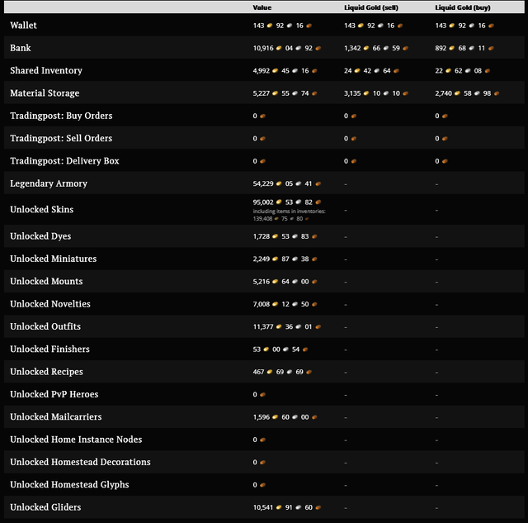Click the 24 gold Shared Inventory sell value
The width and height of the screenshot is (528, 523).
(348, 71)
